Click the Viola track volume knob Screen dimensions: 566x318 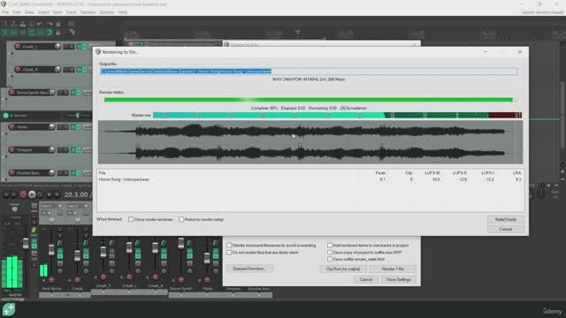(52, 126)
